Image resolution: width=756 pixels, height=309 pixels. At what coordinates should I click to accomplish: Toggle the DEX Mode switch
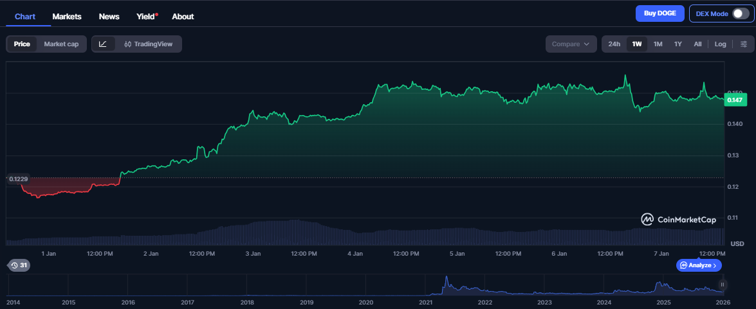tap(740, 13)
